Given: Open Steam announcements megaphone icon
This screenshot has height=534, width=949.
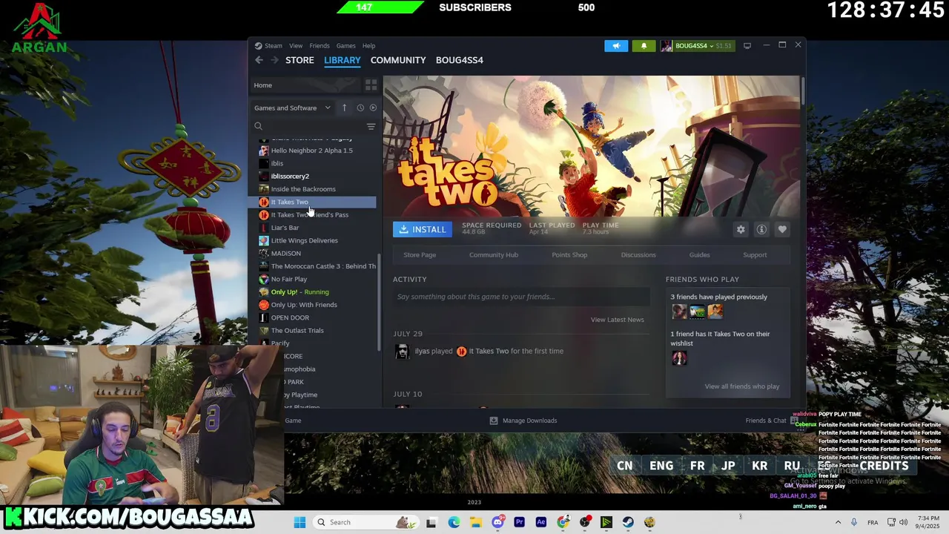Looking at the screenshot, I should point(616,45).
